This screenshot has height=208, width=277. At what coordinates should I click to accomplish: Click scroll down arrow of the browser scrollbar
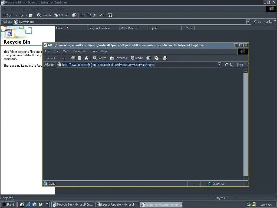coord(246,178)
